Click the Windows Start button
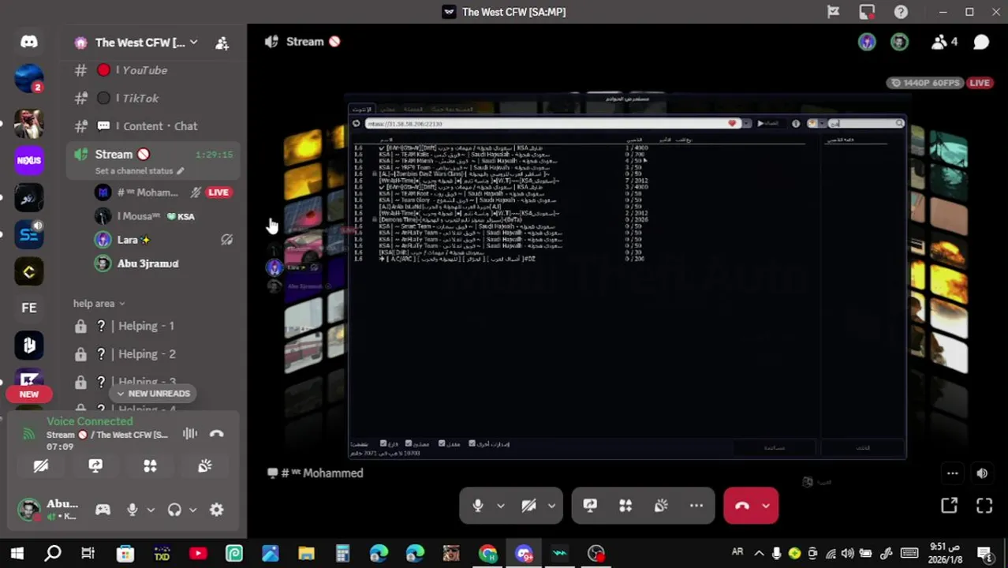1008x568 pixels. click(x=17, y=554)
